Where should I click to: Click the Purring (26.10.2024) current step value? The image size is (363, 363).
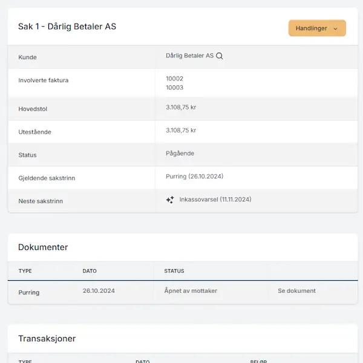[x=194, y=177]
